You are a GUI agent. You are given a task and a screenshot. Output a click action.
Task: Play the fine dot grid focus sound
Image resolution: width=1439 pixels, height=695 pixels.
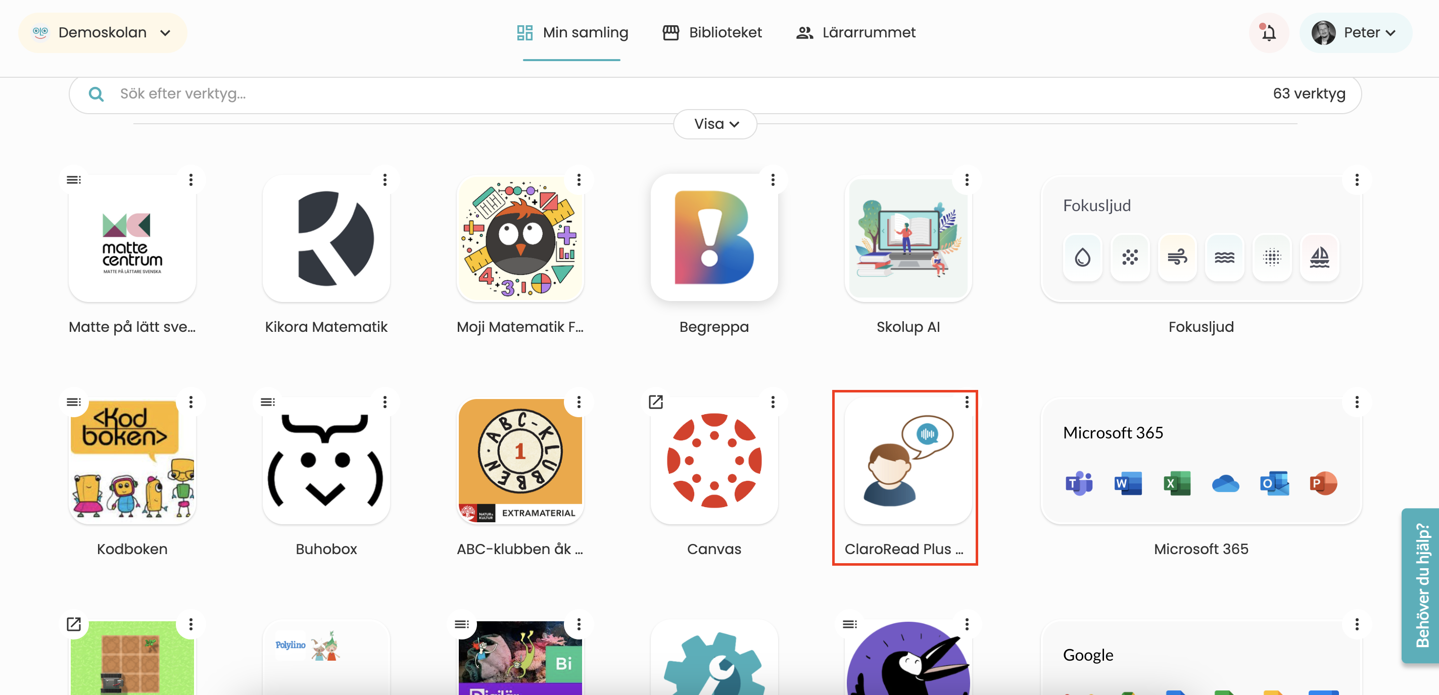tap(1272, 258)
